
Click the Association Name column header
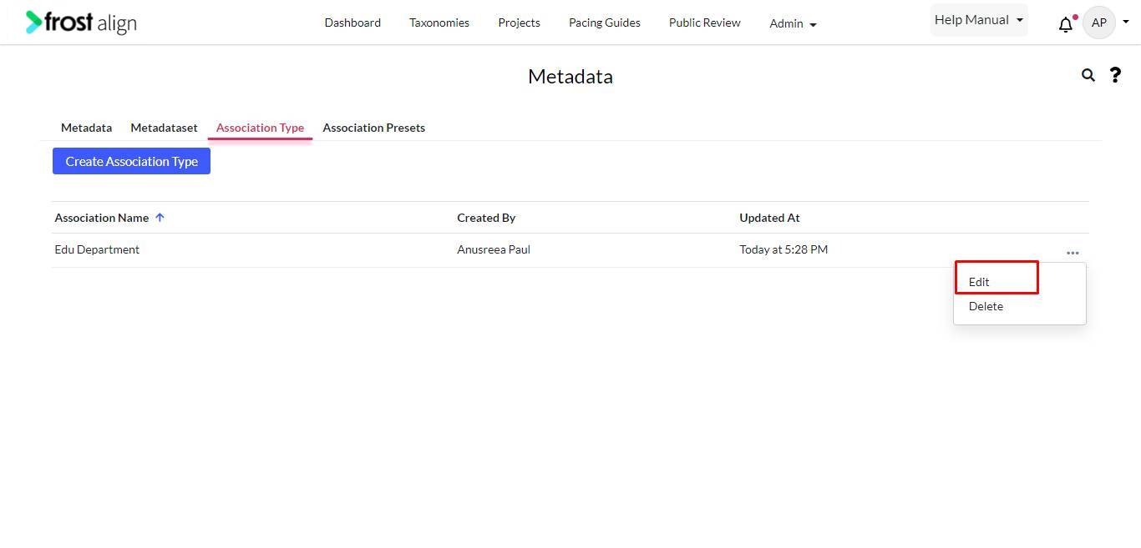[x=102, y=218]
